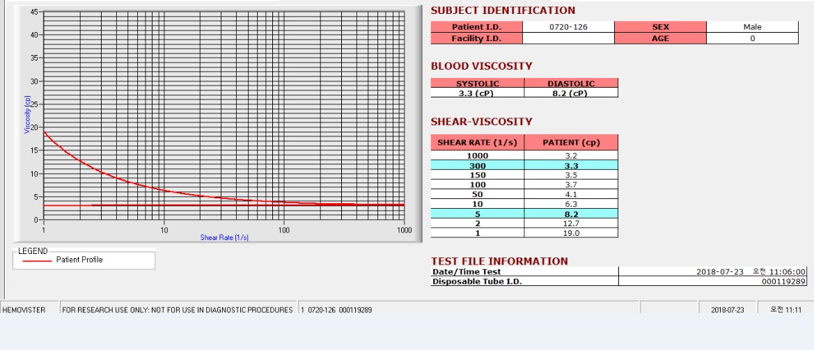Viewport: 814px width, 350px height.
Task: Select the AGE label cell
Action: [x=660, y=38]
